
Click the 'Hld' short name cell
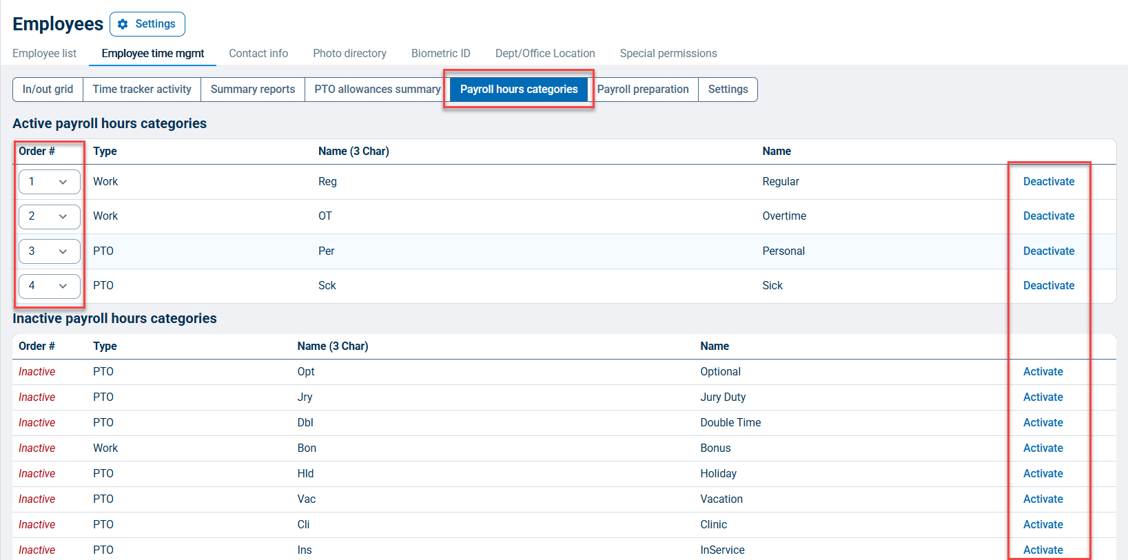[x=305, y=474]
